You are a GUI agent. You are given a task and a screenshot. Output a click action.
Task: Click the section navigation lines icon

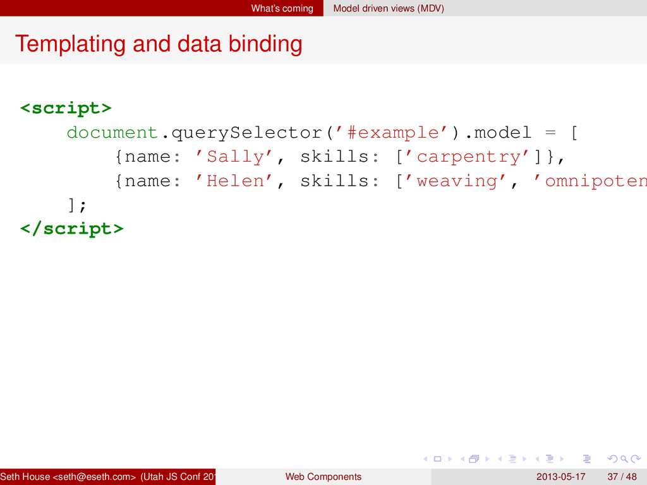550,458
